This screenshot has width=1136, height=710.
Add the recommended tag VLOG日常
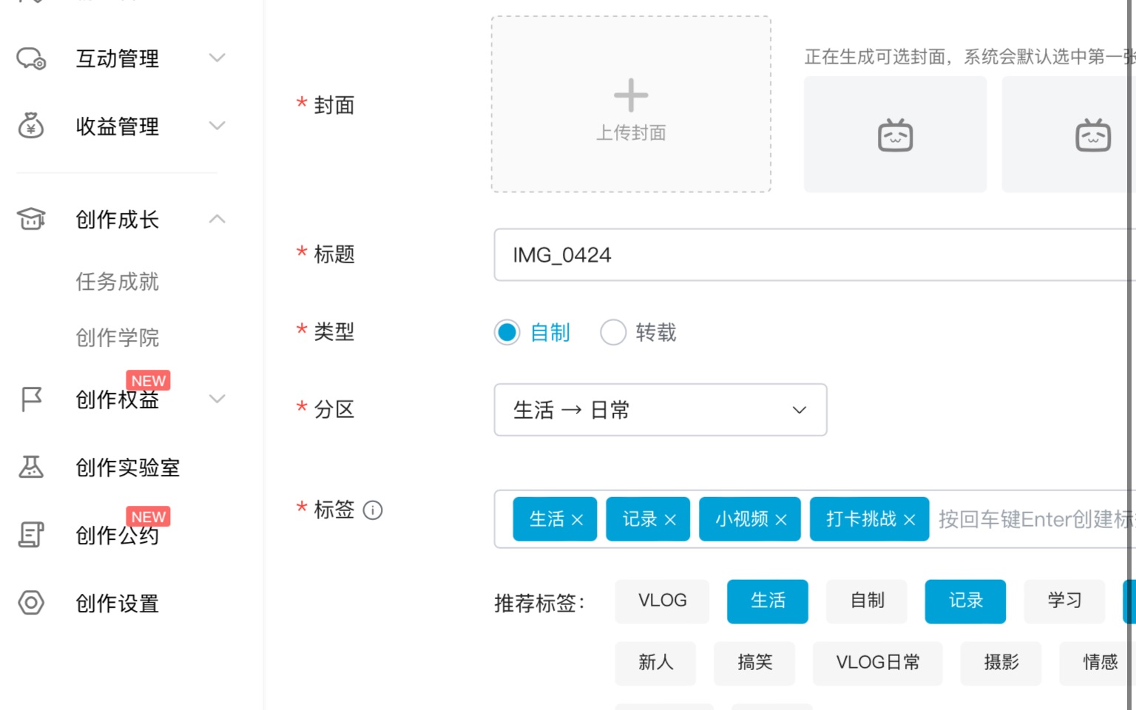click(x=878, y=663)
